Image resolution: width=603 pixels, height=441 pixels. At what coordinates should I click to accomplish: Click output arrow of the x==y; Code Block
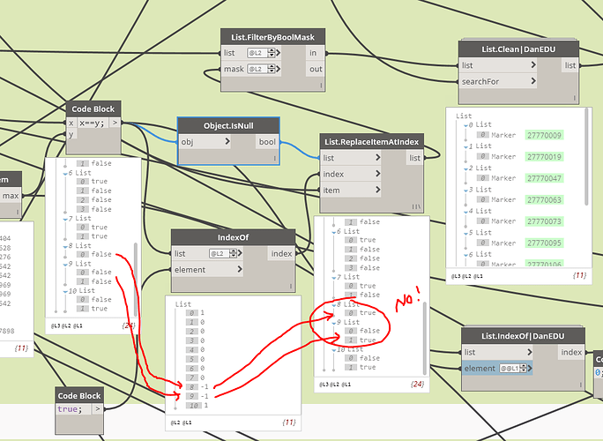click(115, 123)
